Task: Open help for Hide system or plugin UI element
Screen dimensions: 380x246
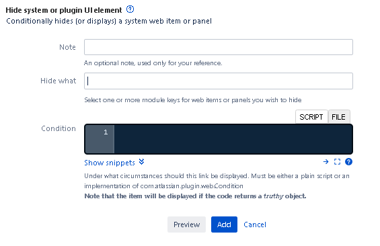Action: click(130, 9)
